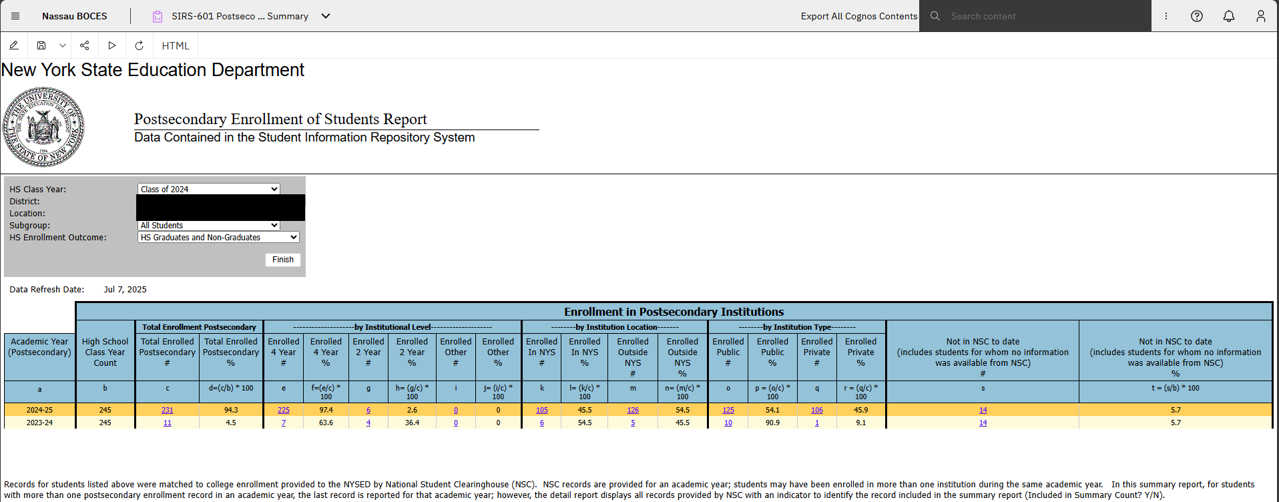Open 2023-24 enrolled public link 10
Image resolution: width=1279 pixels, height=502 pixels.
(728, 423)
